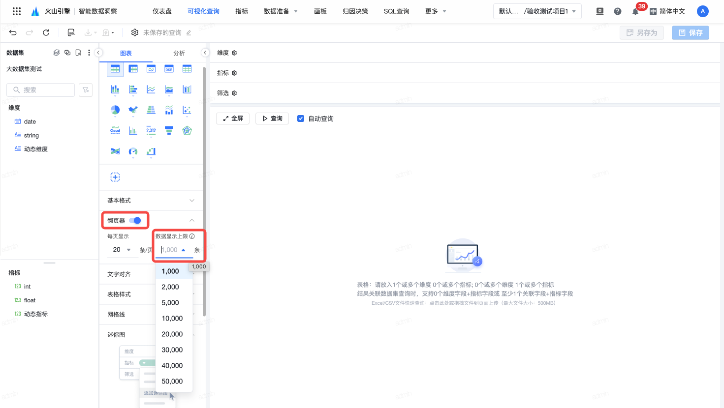Turn off the 翻页器 pagination switch
Image resolution: width=724 pixels, height=408 pixels.
click(x=135, y=220)
